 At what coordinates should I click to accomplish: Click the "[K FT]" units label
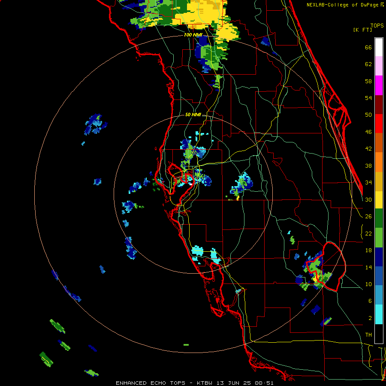pos(362,30)
